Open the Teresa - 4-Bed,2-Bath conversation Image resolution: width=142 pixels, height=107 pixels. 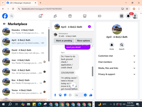point(24,92)
